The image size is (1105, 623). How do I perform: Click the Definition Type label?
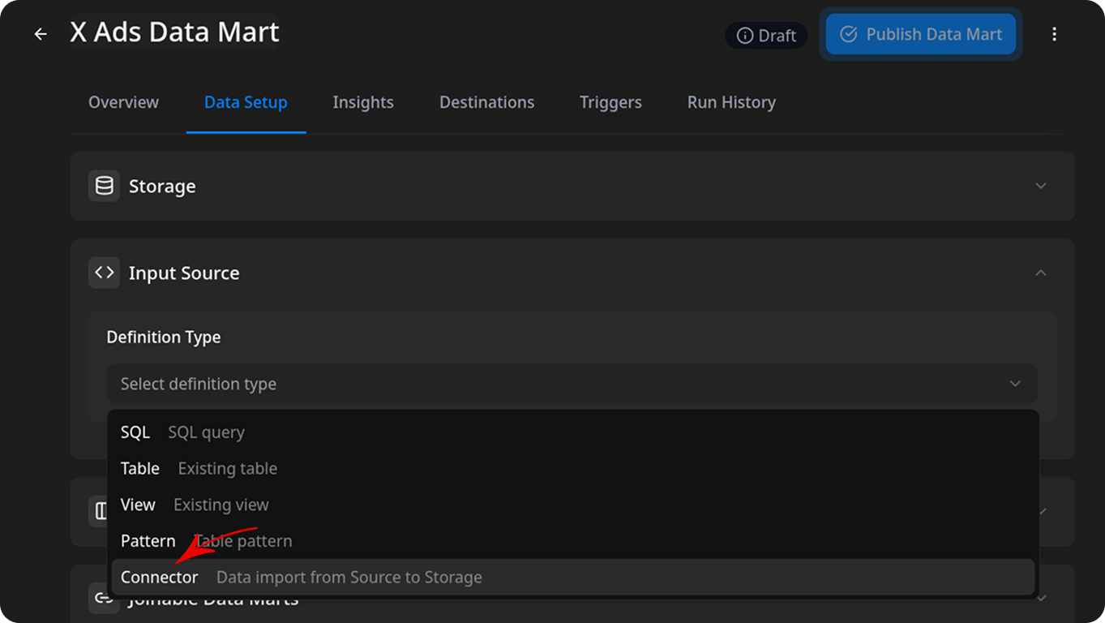click(x=164, y=337)
